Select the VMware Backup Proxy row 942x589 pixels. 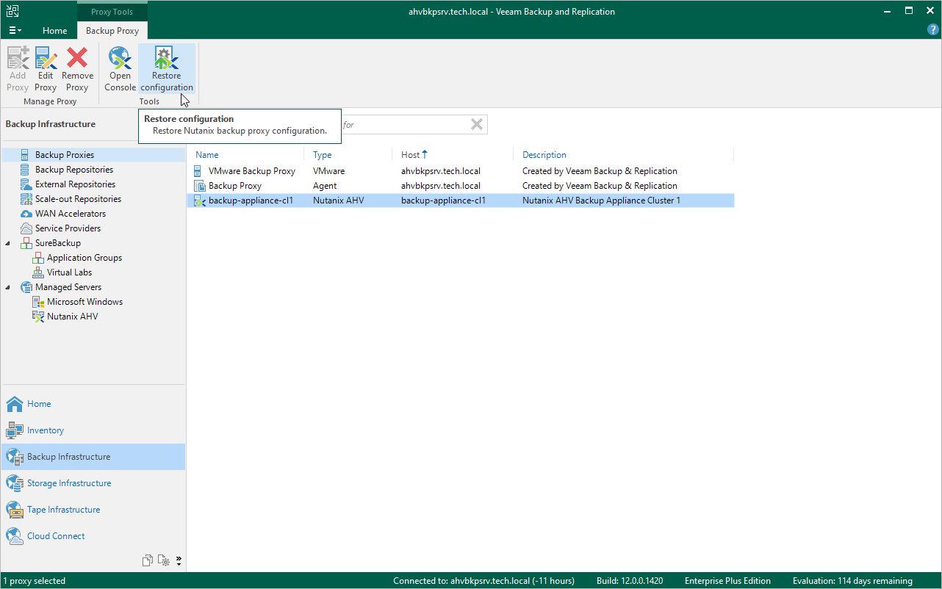point(461,171)
